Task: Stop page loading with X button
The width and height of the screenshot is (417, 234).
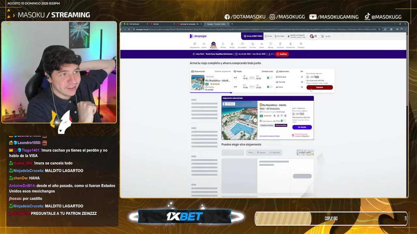Action: (129, 29)
